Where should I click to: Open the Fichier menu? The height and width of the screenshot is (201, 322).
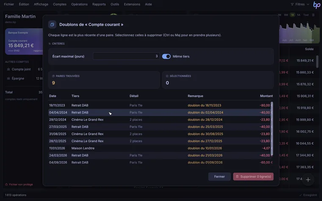9,4
